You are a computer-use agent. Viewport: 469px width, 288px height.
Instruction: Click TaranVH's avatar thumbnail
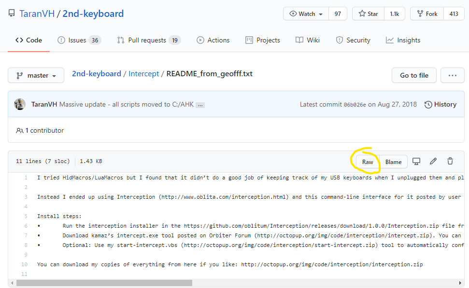[20, 104]
